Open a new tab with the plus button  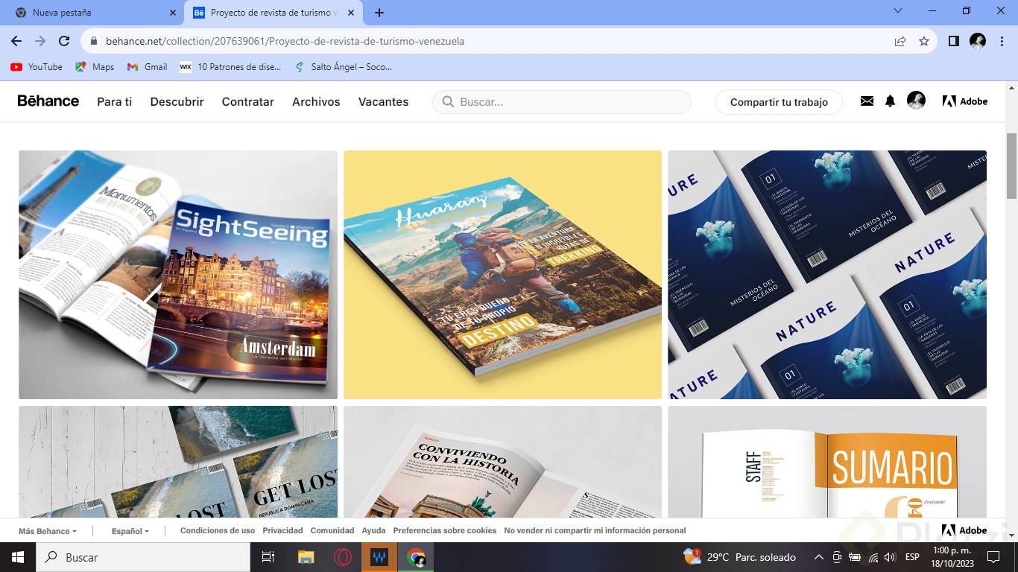point(379,13)
